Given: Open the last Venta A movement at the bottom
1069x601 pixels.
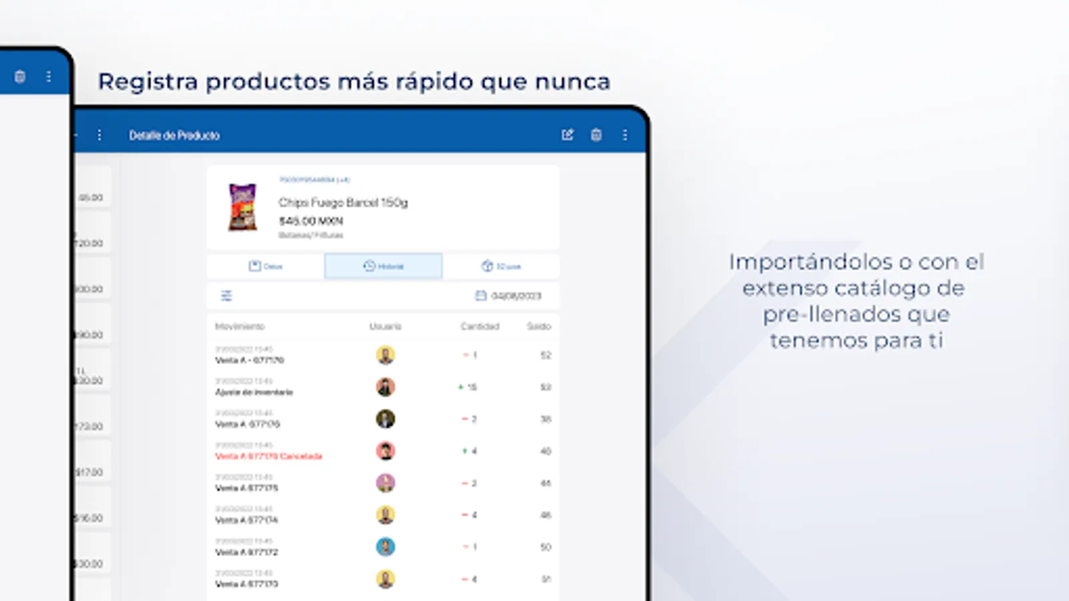Looking at the screenshot, I should click(x=383, y=579).
